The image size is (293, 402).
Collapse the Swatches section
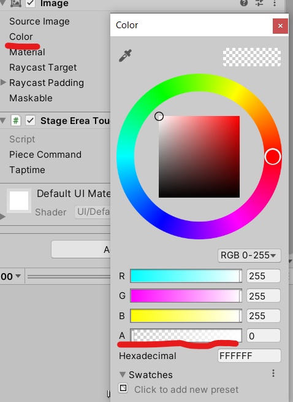point(123,374)
